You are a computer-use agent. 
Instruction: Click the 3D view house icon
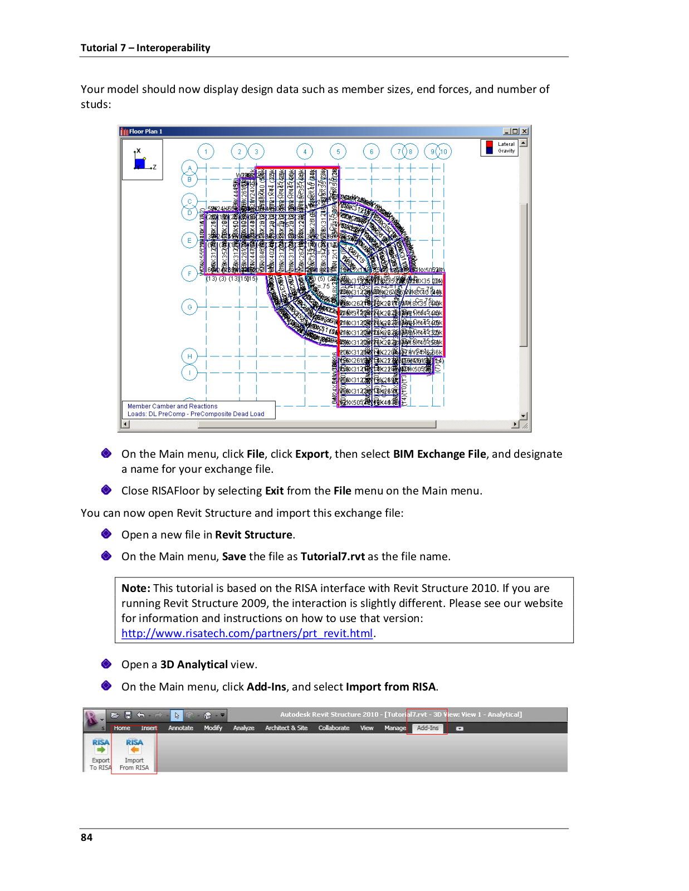(x=208, y=715)
